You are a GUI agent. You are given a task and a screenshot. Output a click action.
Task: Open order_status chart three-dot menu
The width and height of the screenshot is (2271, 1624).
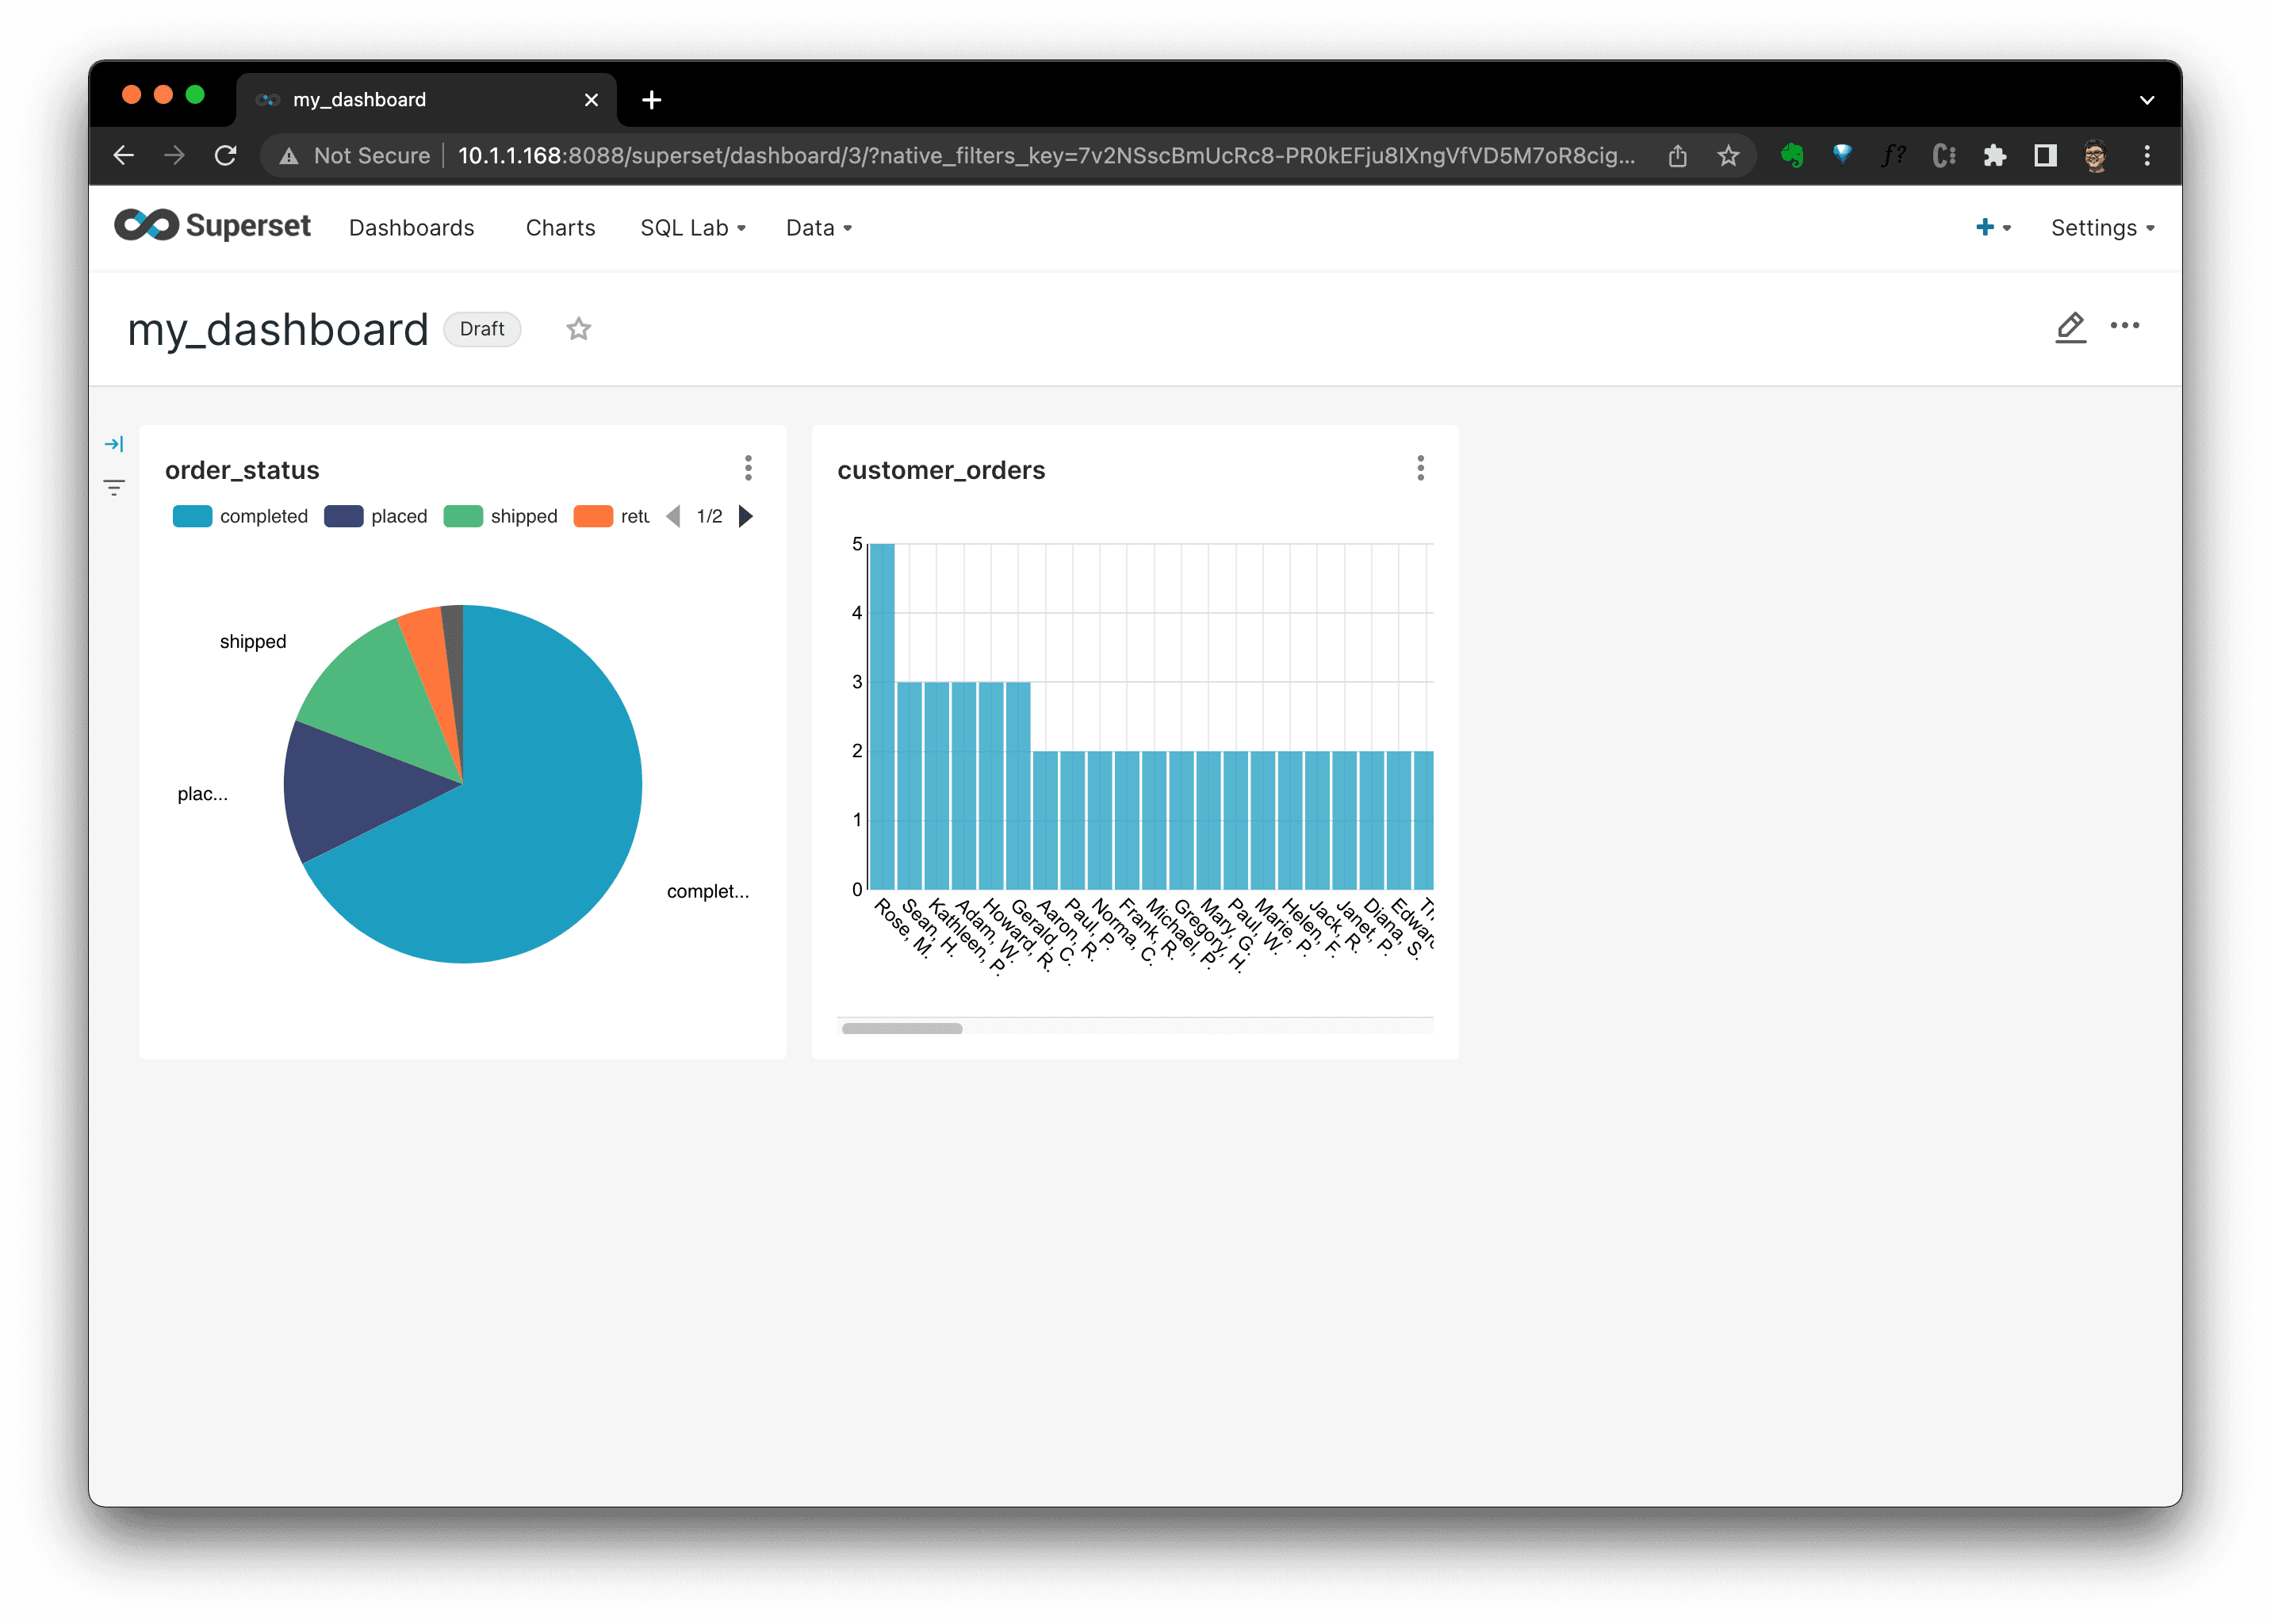(748, 468)
